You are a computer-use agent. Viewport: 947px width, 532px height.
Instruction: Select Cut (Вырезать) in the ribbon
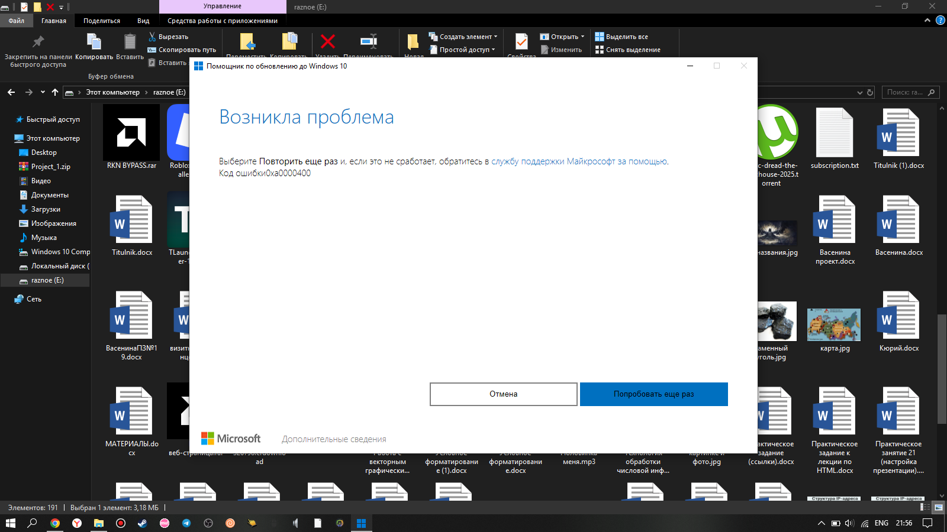pos(168,37)
